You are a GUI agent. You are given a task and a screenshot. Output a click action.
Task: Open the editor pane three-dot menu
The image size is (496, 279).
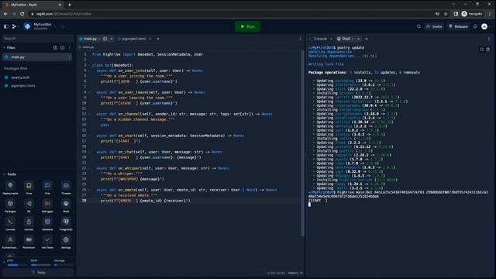[300, 39]
